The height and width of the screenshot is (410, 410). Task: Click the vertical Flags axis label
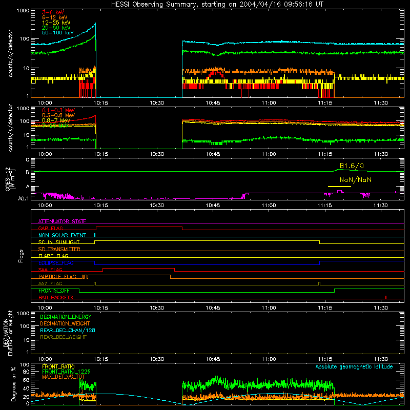pos(21,256)
